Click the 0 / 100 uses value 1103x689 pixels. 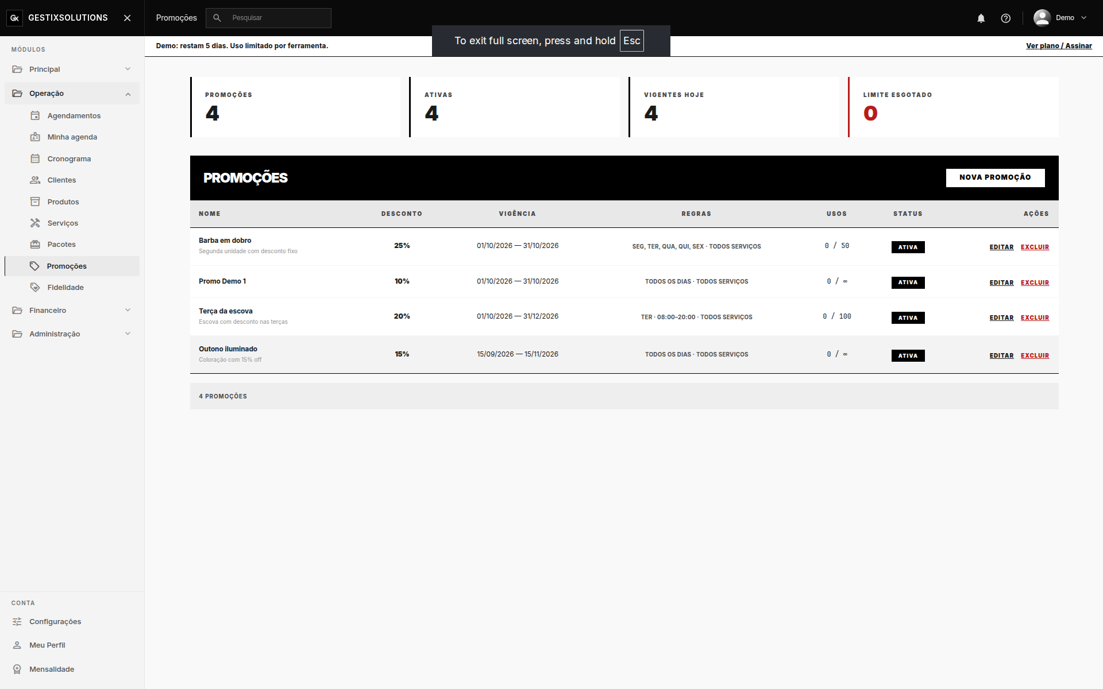click(837, 316)
